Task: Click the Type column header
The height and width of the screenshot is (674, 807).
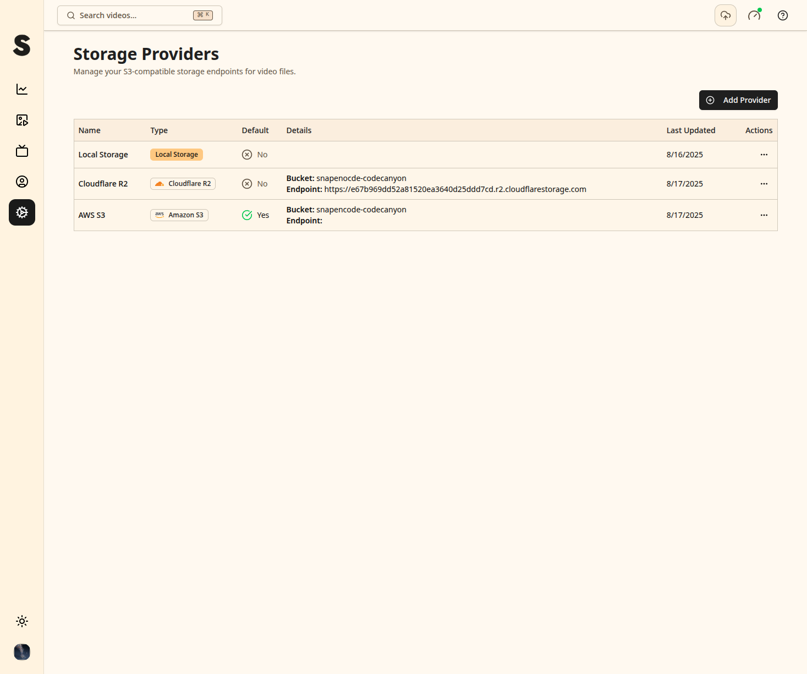Action: pyautogui.click(x=159, y=130)
